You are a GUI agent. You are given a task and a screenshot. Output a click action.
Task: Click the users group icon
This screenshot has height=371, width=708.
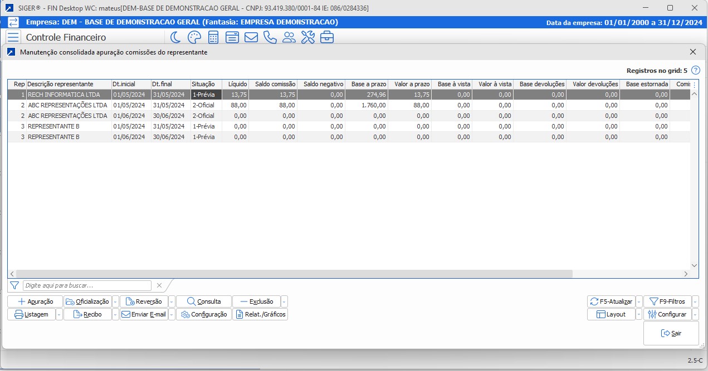tap(289, 37)
